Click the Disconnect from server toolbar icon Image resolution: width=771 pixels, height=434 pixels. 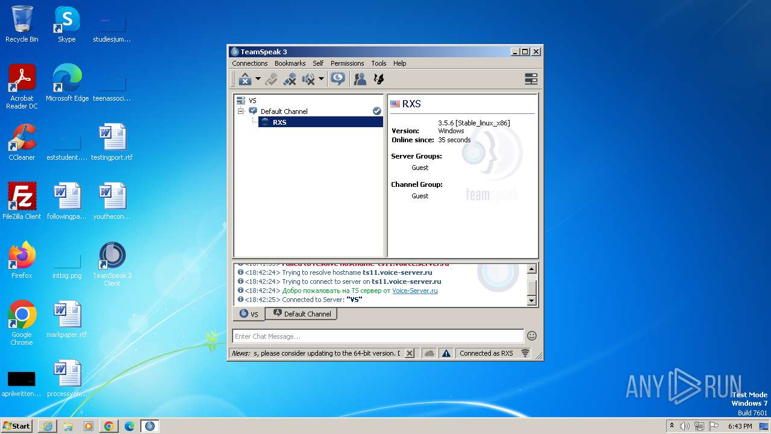pyautogui.click(x=245, y=79)
